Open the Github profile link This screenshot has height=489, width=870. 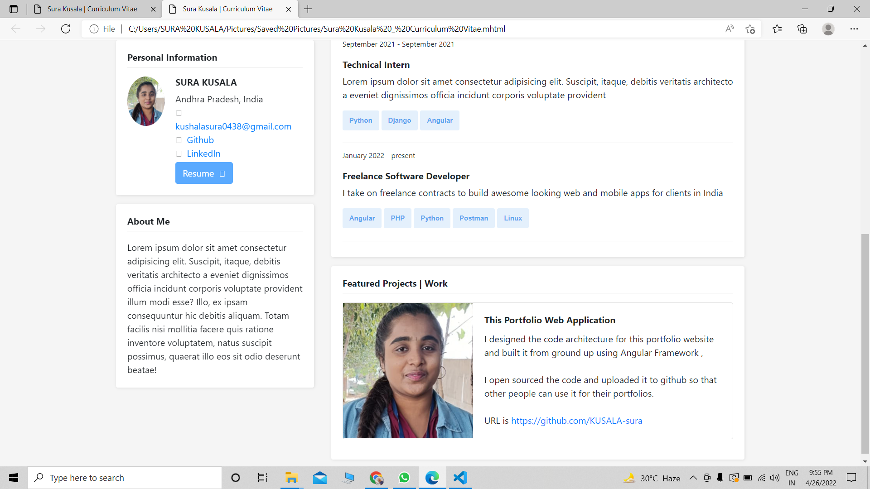click(200, 140)
